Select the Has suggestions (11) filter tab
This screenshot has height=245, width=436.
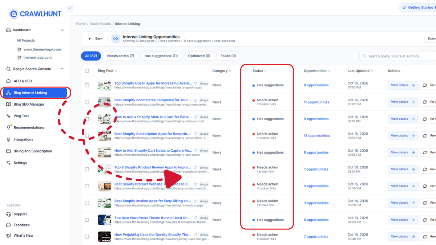161,56
